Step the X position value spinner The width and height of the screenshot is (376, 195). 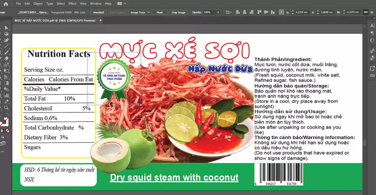pyautogui.click(x=293, y=12)
